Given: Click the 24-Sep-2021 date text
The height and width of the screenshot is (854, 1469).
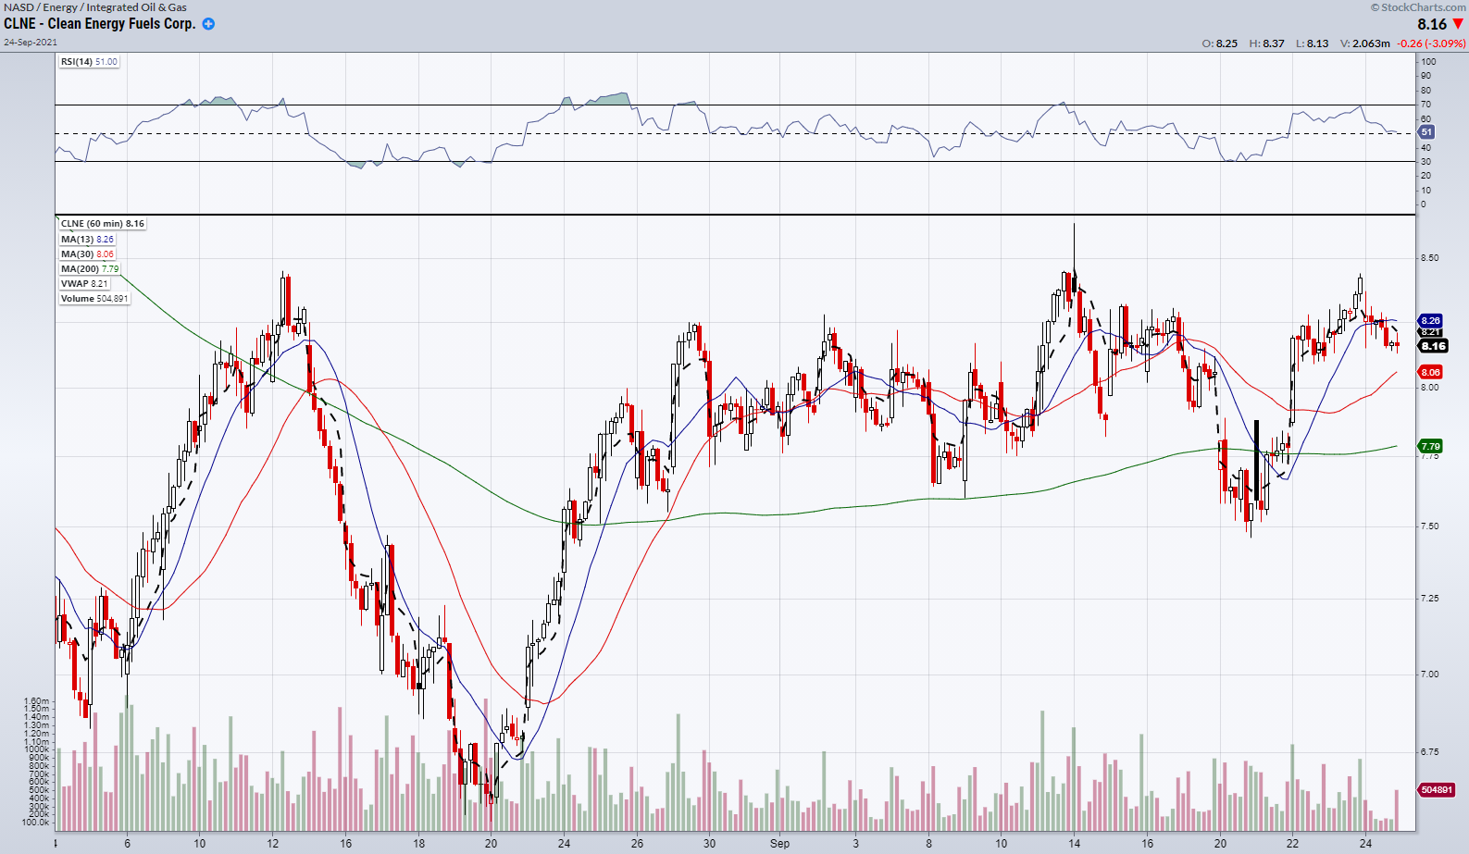Looking at the screenshot, I should [x=31, y=42].
